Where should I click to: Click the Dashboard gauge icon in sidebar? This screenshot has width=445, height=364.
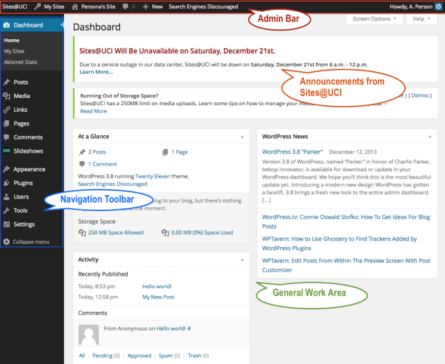7,25
